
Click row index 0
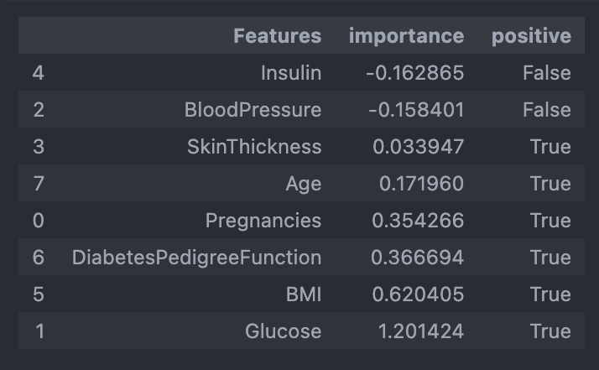[x=39, y=221]
